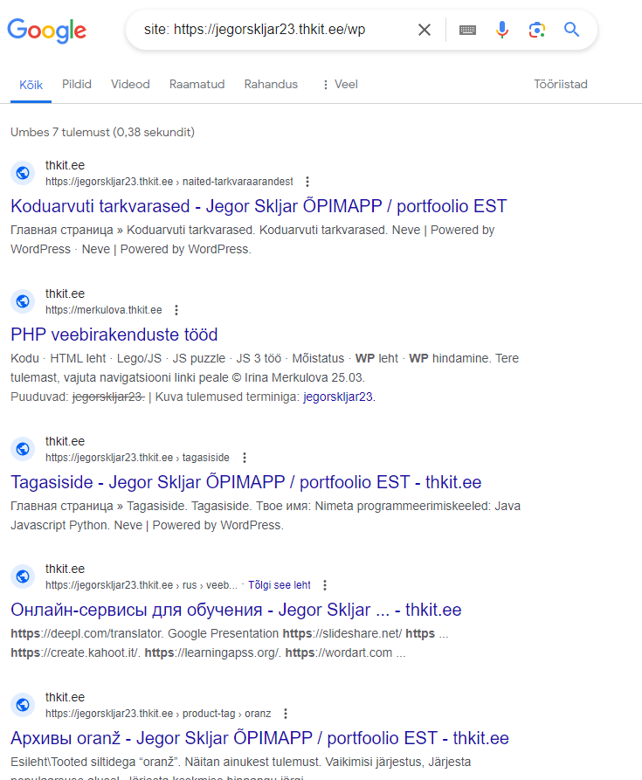Open Архивы oranž result link

click(x=259, y=738)
